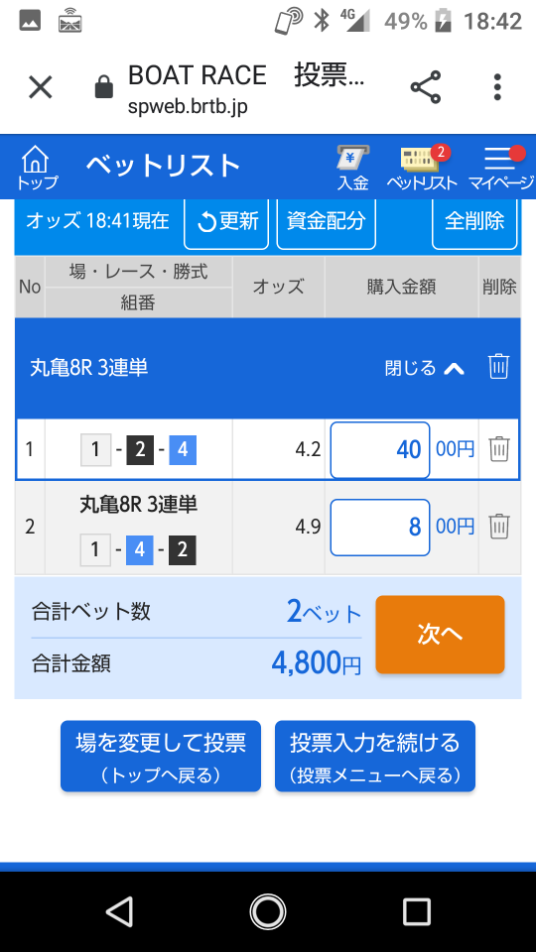Open 資金配分 fund allocation
Image resolution: width=536 pixels, height=952 pixels.
tap(326, 221)
